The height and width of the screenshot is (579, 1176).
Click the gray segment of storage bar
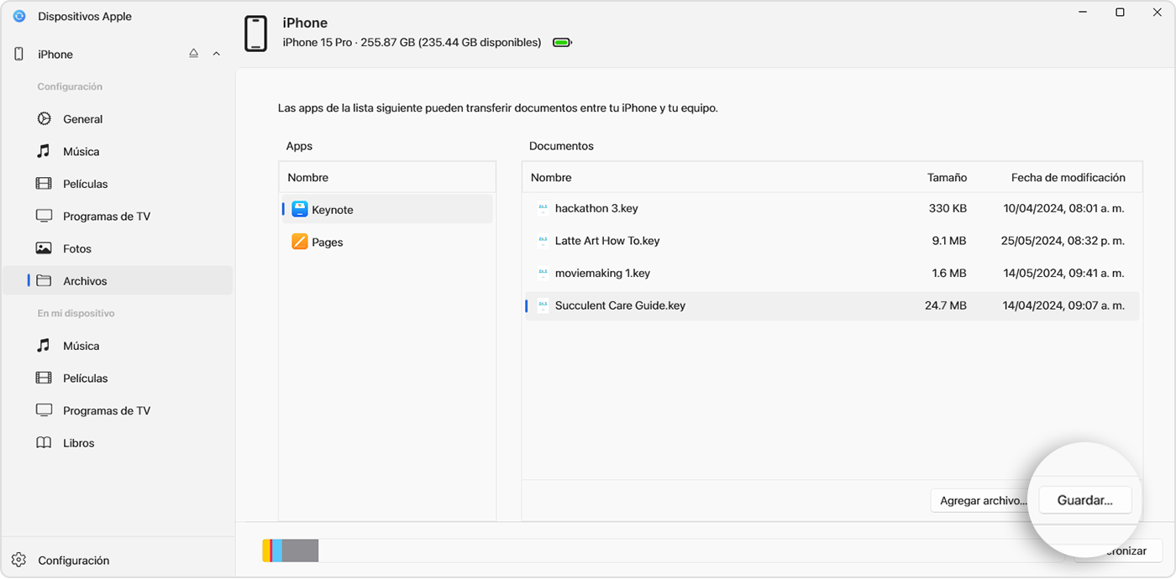coord(300,550)
